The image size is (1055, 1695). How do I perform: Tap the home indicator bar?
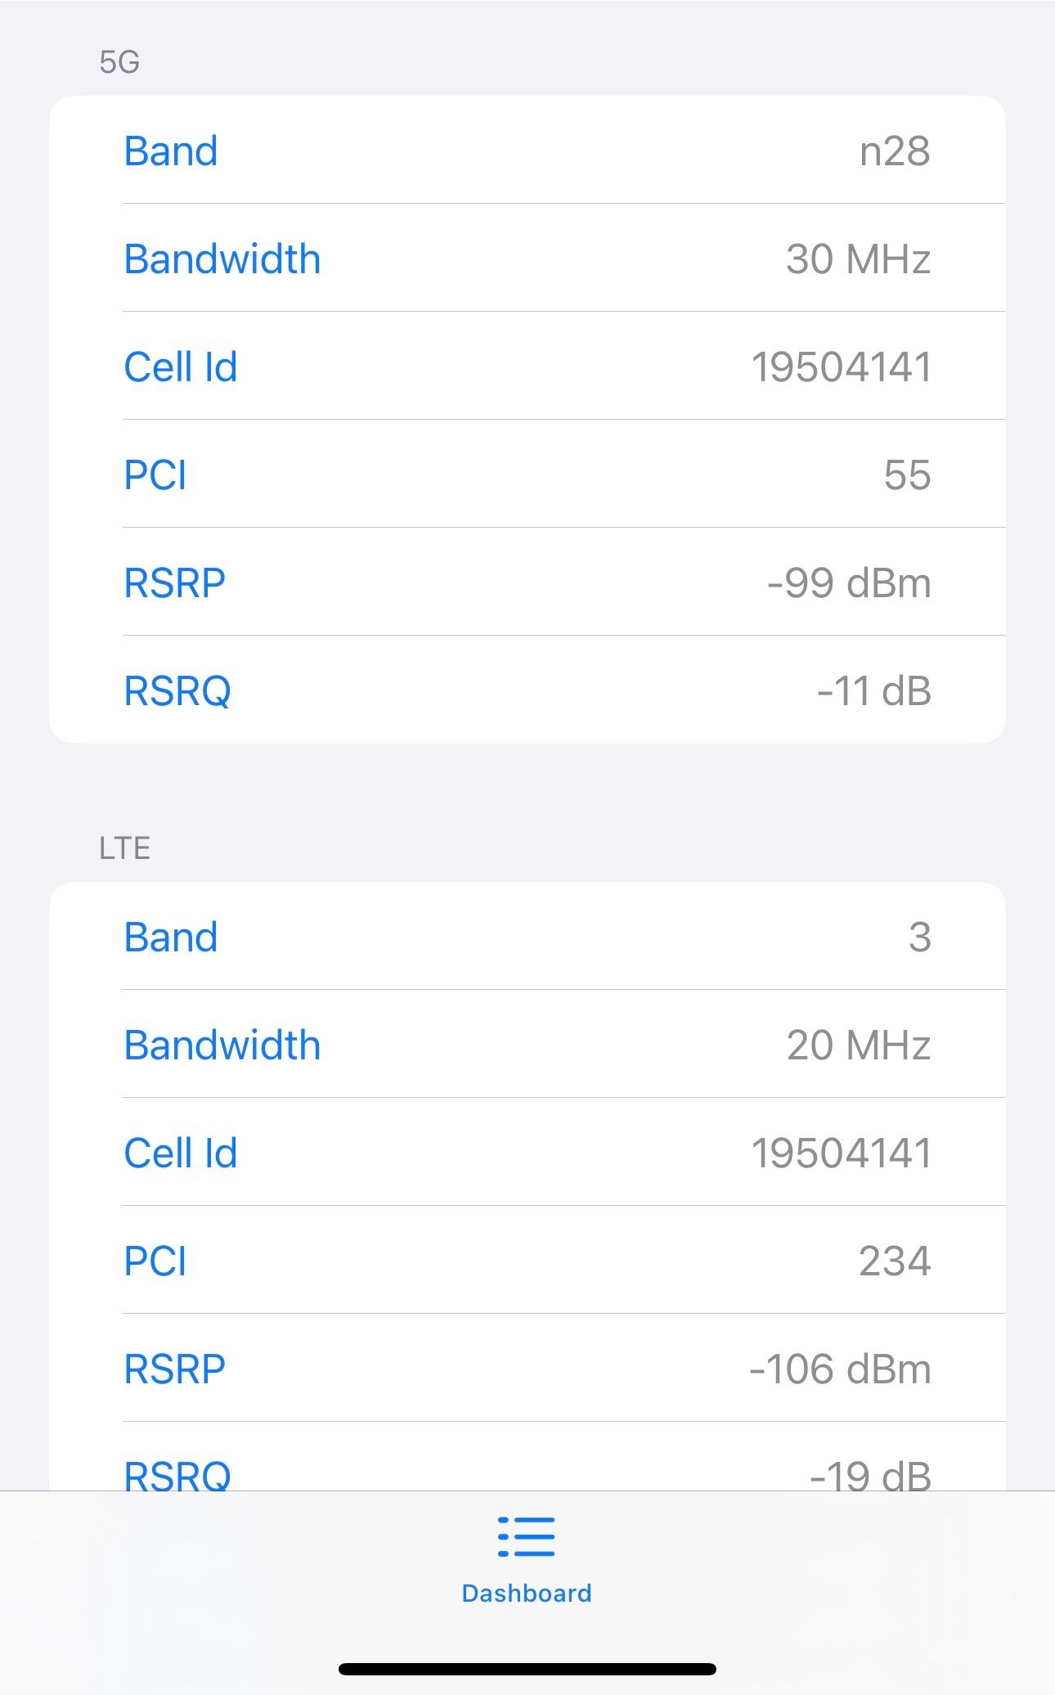[x=527, y=1669]
